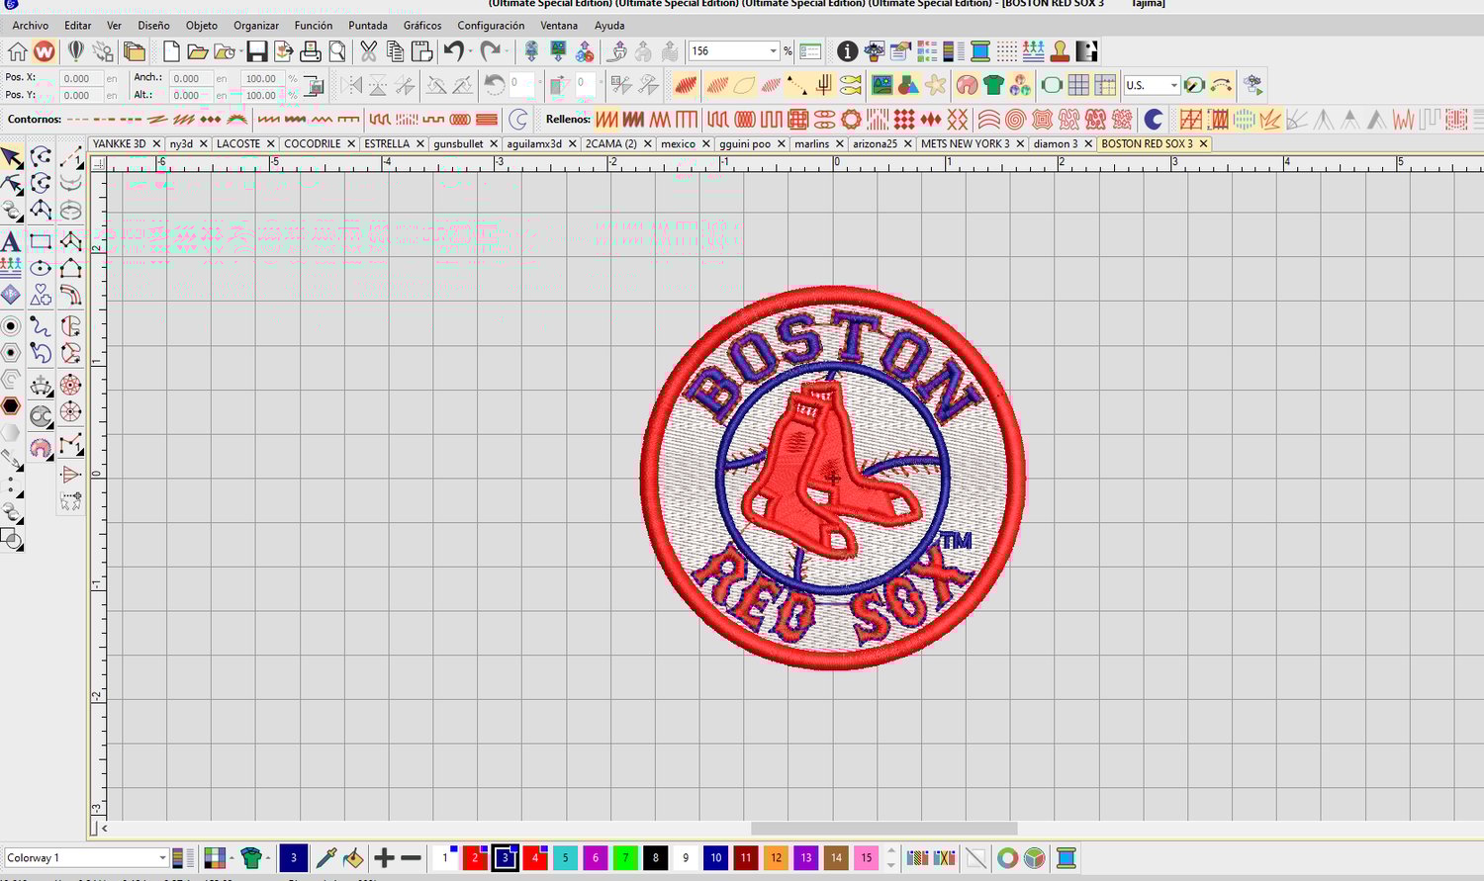Toggle vector shapes display
Image resolution: width=1484 pixels, height=881 pixels.
pos(908,85)
